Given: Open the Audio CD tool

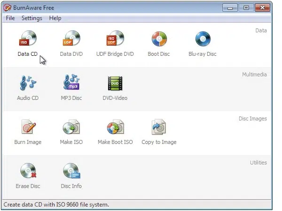Looking at the screenshot, I should point(28,88).
